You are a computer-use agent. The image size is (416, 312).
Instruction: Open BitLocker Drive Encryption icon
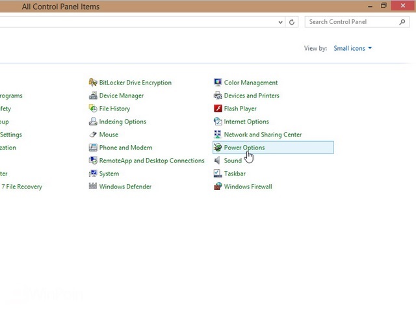pyautogui.click(x=93, y=83)
